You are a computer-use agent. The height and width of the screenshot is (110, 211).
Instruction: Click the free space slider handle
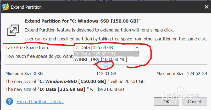click(106, 64)
